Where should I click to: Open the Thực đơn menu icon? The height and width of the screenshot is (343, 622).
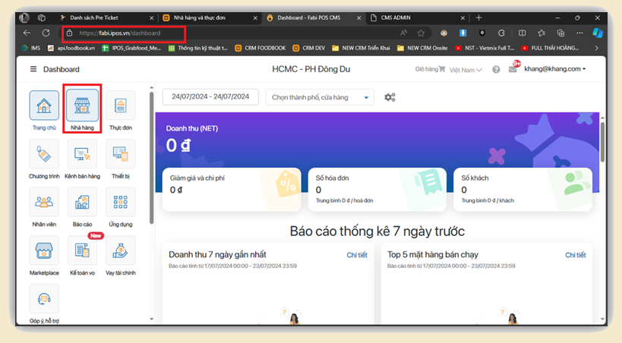[121, 105]
